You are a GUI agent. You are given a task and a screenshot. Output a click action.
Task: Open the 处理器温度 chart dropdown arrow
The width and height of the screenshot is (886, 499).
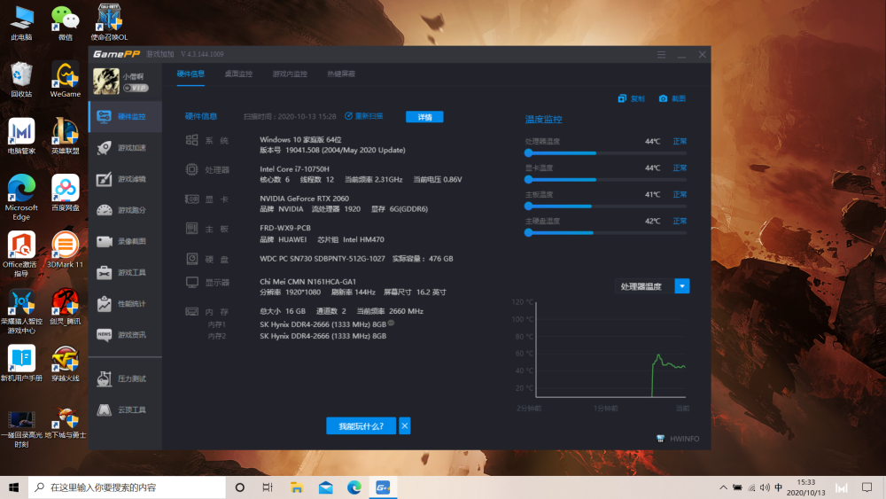(x=682, y=286)
